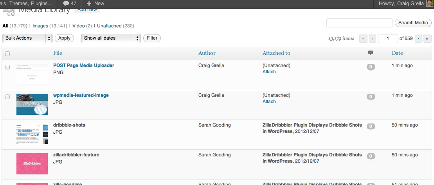434x185 pixels.
Task: Open the Bulk Actions dropdown
Action: click(x=27, y=38)
